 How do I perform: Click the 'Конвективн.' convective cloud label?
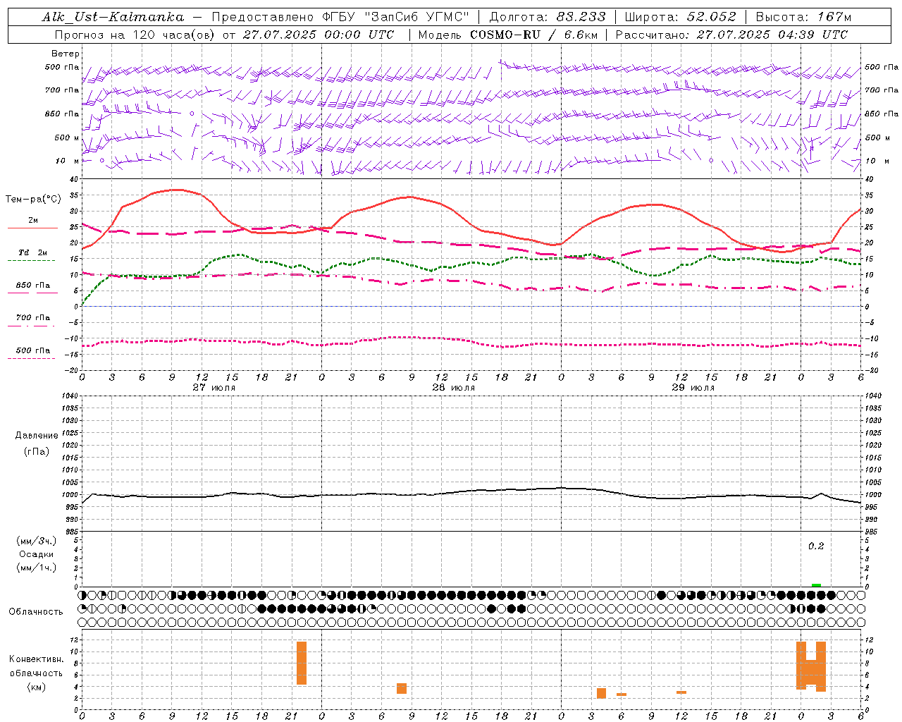[x=37, y=659]
